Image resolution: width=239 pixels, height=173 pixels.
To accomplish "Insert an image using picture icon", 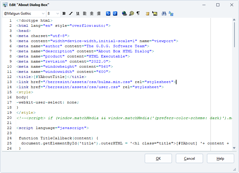I will 155,14.
